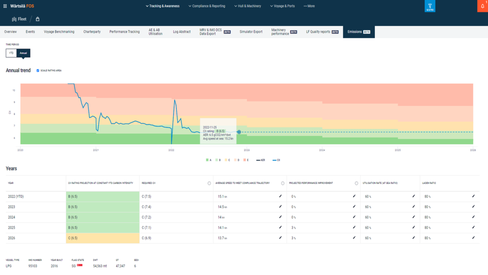Switch to the Voyage Benchmarking tab
This screenshot has height=275, width=488.
click(59, 32)
